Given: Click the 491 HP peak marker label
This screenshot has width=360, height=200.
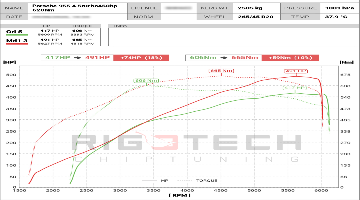Looking at the screenshot, I should pos(296,71).
